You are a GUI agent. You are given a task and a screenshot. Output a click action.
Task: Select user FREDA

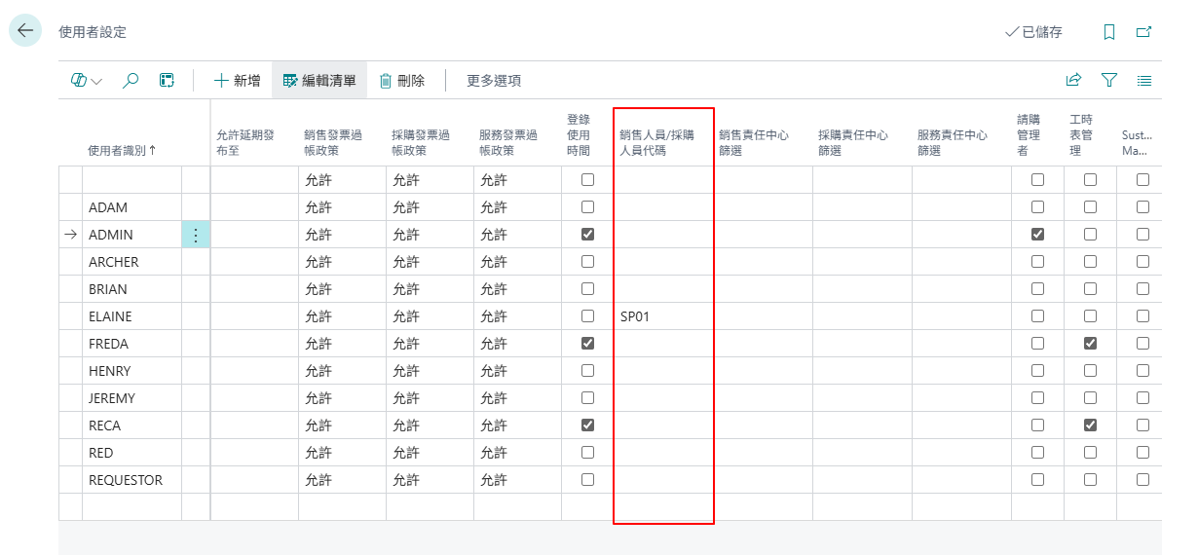(108, 344)
